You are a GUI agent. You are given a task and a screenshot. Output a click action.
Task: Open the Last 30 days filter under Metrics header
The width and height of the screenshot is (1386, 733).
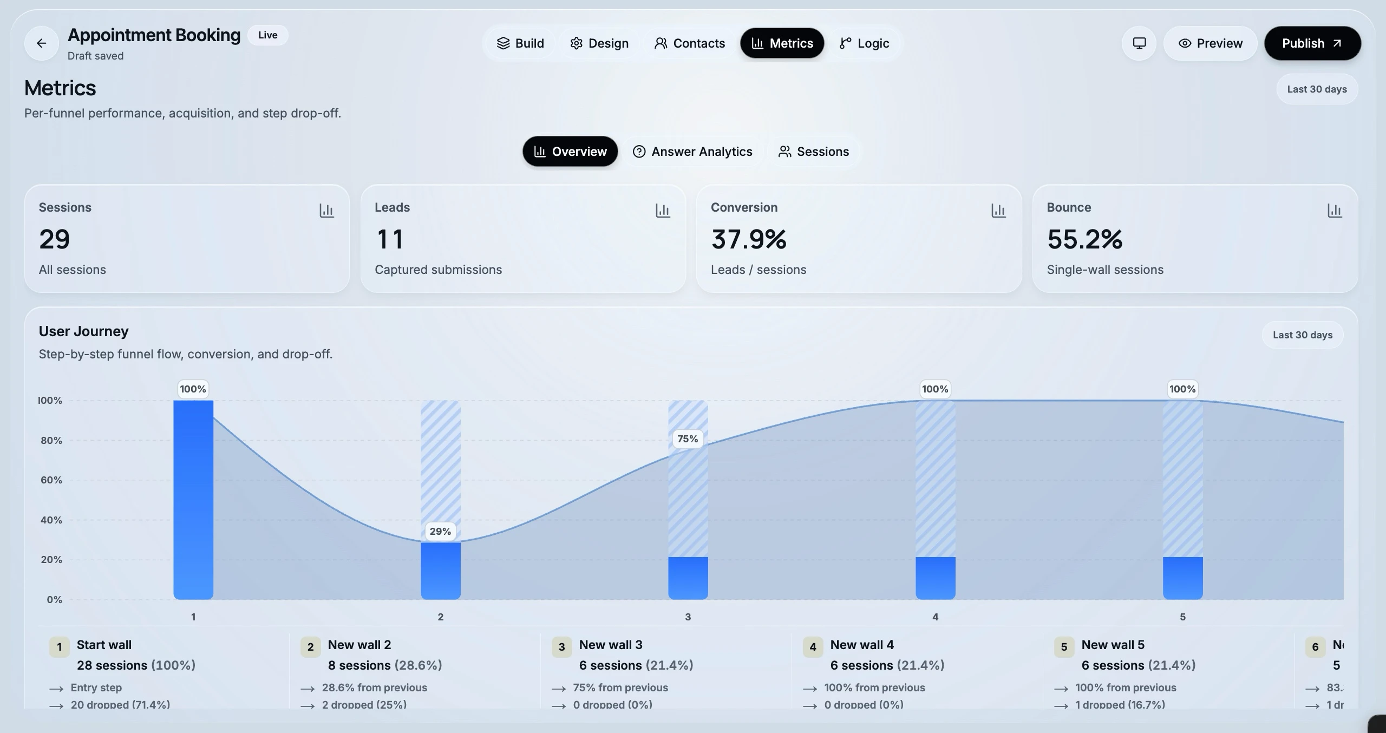(x=1317, y=89)
